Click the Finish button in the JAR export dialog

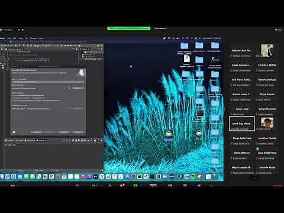[78, 132]
